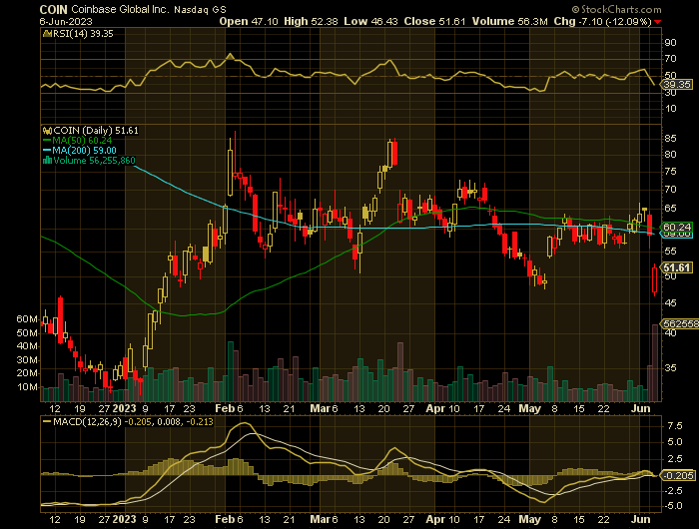Viewport: 699px width, 529px height.
Task: Click the volume bars icon before Volume 56,255,860
Action: pyautogui.click(x=47, y=161)
